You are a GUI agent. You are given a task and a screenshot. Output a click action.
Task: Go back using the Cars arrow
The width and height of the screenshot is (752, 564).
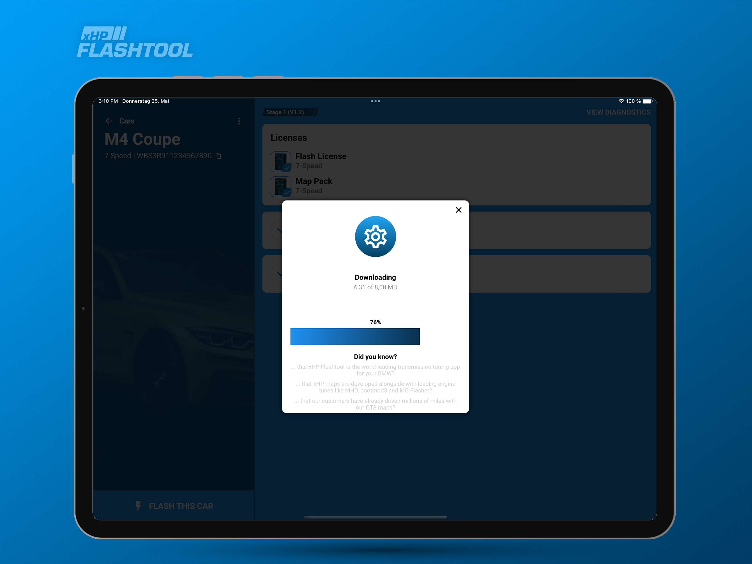click(x=109, y=121)
